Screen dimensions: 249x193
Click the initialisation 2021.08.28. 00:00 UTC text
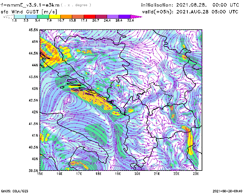[190, 5]
